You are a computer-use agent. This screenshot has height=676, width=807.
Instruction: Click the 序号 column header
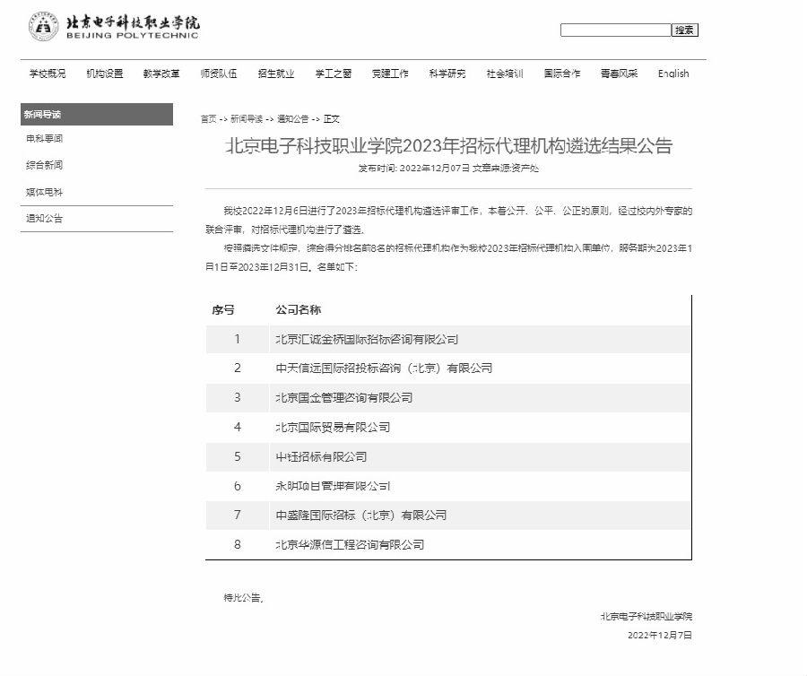pyautogui.click(x=223, y=309)
